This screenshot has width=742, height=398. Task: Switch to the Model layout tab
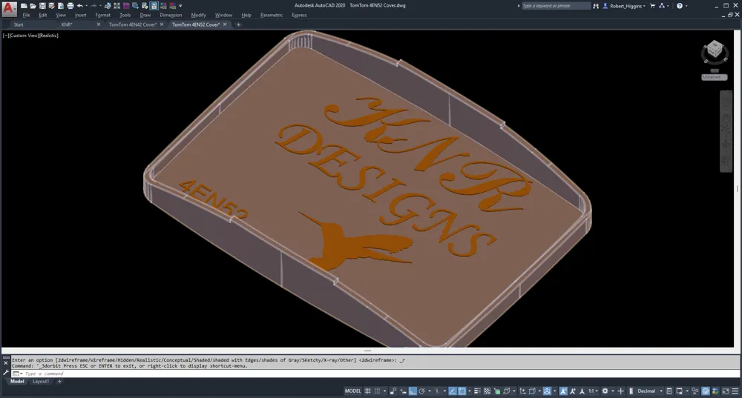[x=17, y=382]
